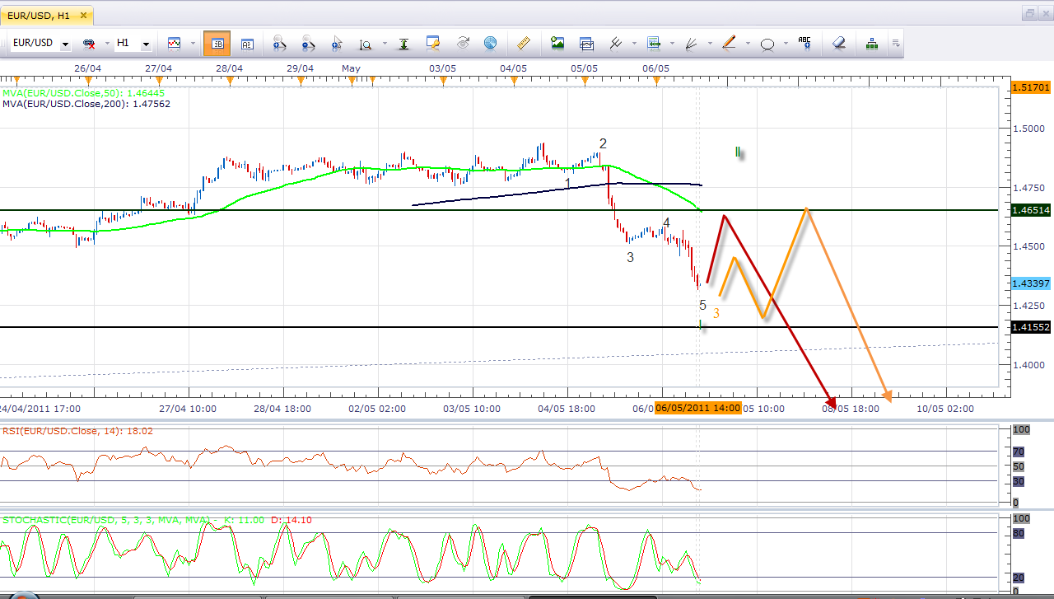Viewport: 1054px width, 599px height.
Task: Click the green arrow list icon
Action: click(x=654, y=44)
